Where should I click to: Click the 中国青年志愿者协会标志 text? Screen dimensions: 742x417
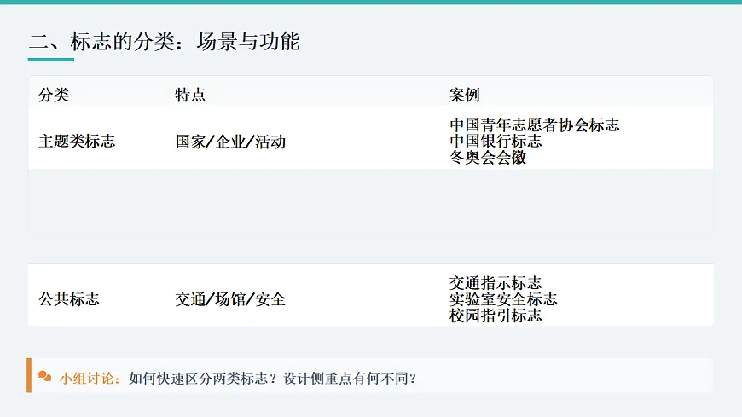coord(534,125)
